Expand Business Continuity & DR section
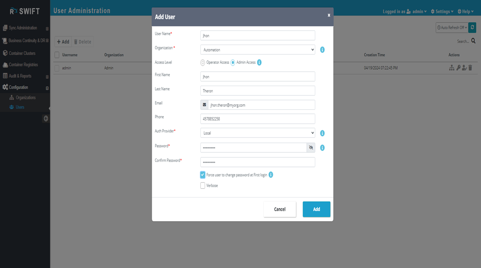This screenshot has height=268, width=481. click(47, 40)
